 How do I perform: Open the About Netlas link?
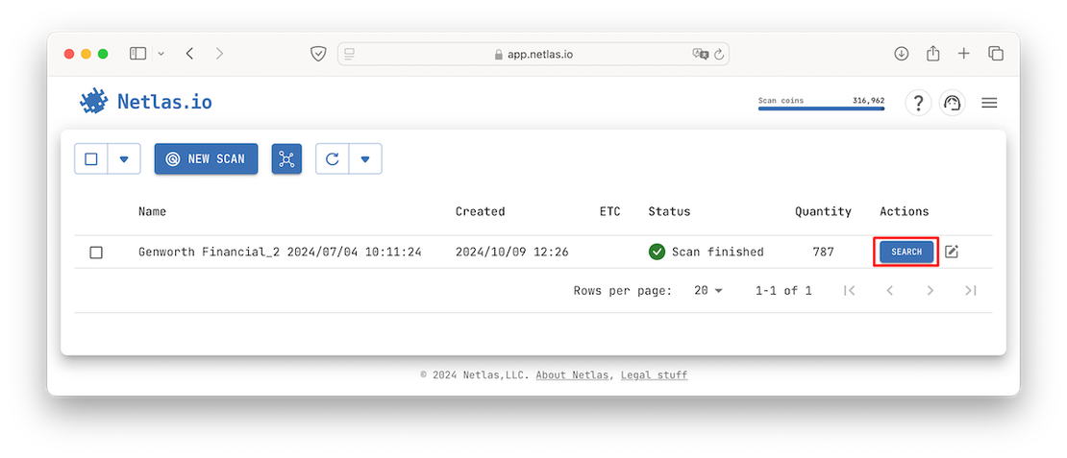pos(572,374)
